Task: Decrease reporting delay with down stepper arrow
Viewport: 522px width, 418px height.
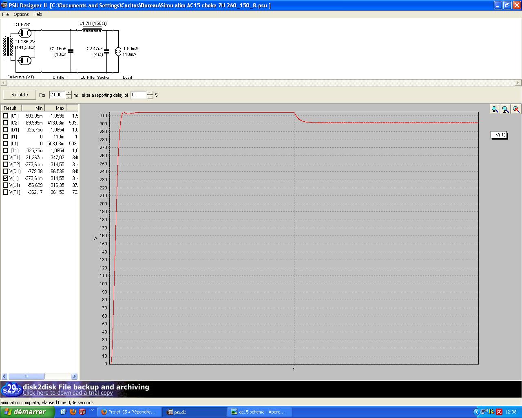Action: 150,97
